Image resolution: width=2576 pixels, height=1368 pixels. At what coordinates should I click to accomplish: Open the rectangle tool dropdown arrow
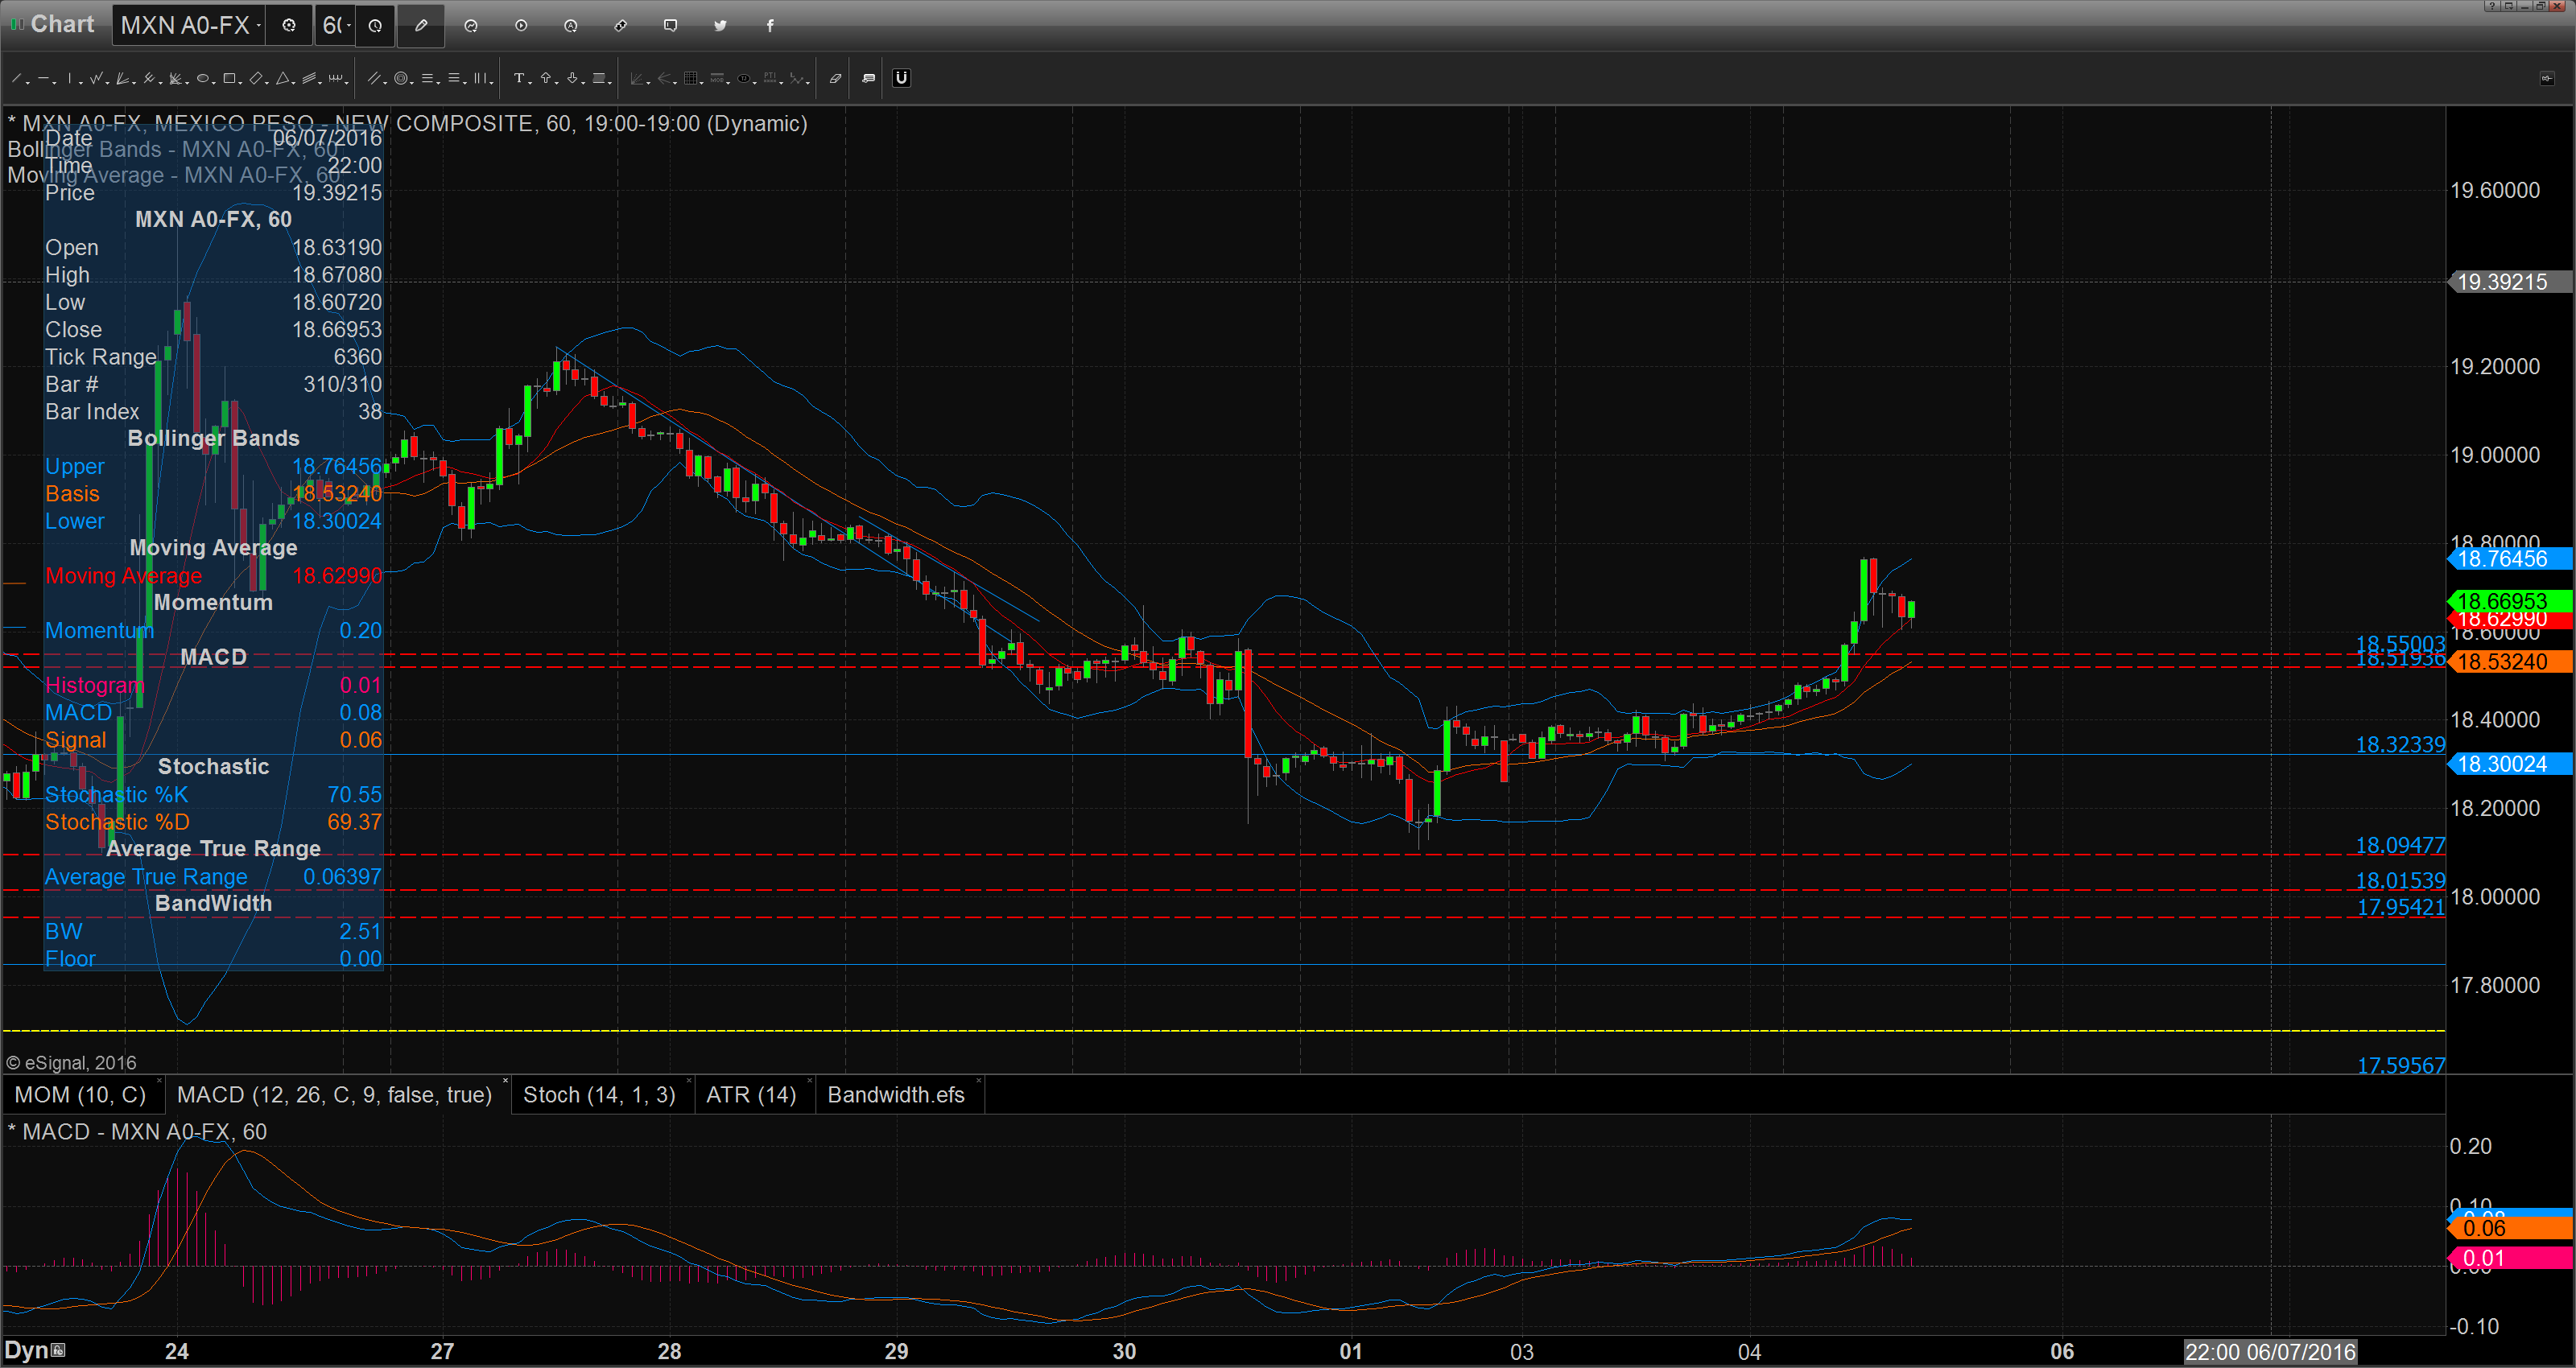[x=240, y=82]
